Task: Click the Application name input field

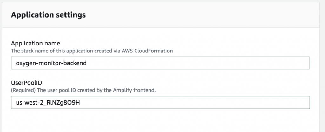Action: pos(160,63)
